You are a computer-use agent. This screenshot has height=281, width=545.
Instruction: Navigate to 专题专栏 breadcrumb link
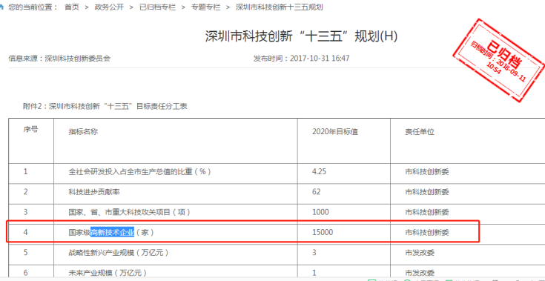[x=206, y=7]
